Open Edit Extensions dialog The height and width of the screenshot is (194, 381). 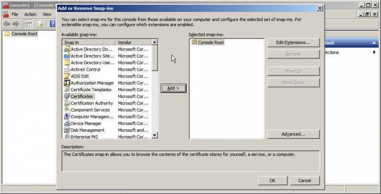pos(293,43)
